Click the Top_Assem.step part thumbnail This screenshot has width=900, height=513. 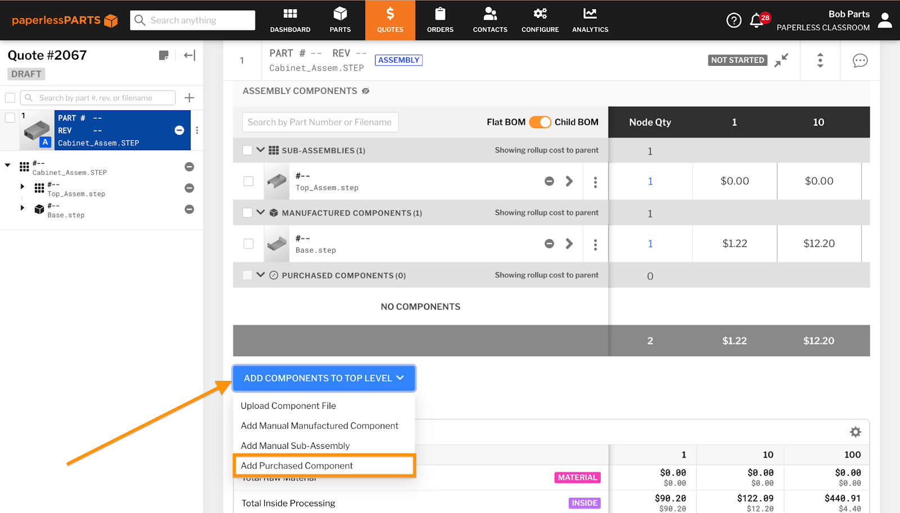pyautogui.click(x=277, y=181)
